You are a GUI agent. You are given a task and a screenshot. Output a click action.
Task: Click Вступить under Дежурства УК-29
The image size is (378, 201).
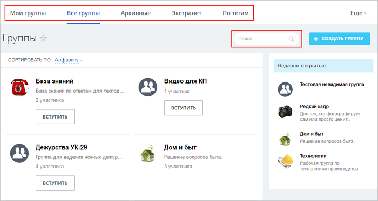pyautogui.click(x=55, y=183)
